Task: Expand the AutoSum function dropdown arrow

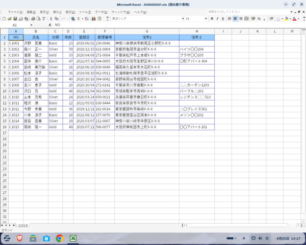Action: click(x=82, y=19)
